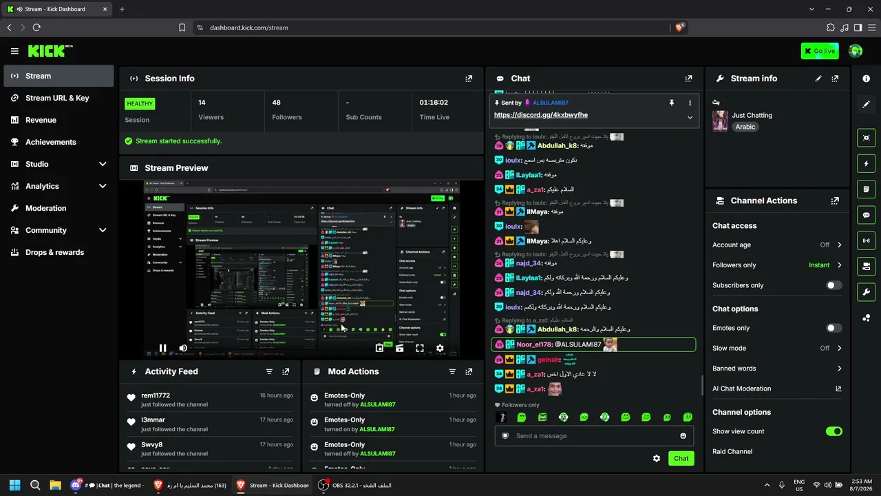Filter the Activity Feed list

coord(269,371)
